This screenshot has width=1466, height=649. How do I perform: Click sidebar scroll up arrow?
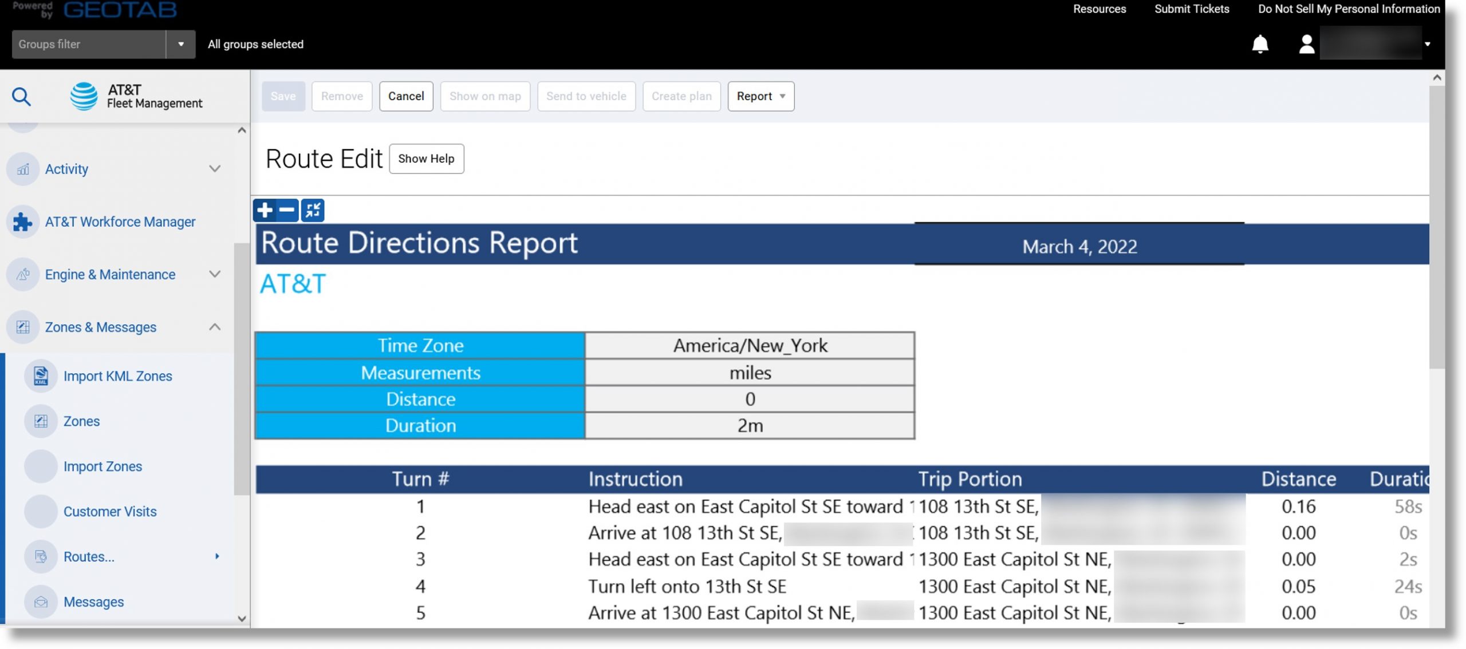pos(242,130)
